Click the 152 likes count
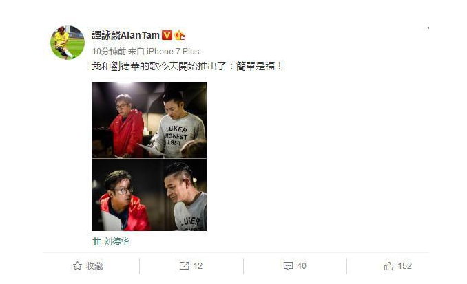This screenshot has height=284, width=467. point(405,266)
